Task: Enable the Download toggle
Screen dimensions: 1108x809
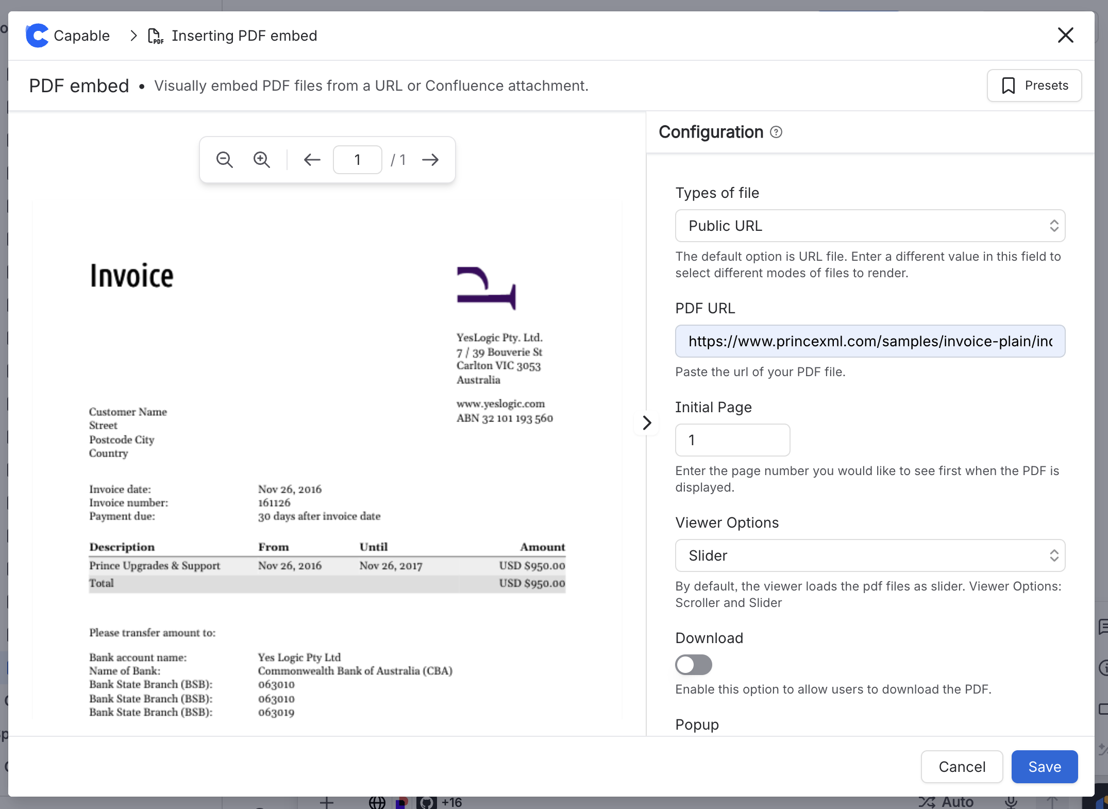Action: coord(694,665)
